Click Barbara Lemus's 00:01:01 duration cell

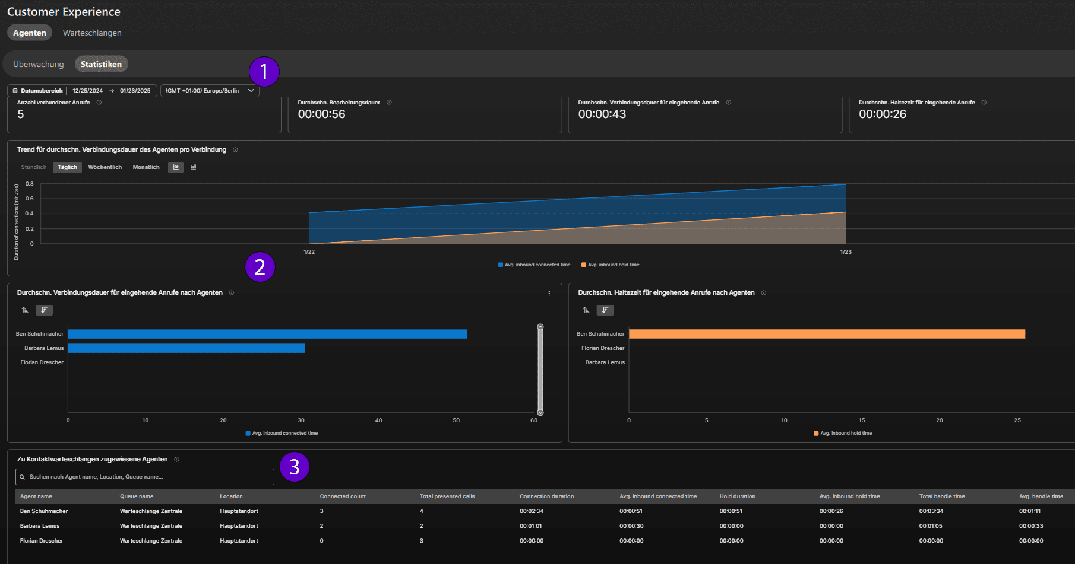tap(530, 526)
